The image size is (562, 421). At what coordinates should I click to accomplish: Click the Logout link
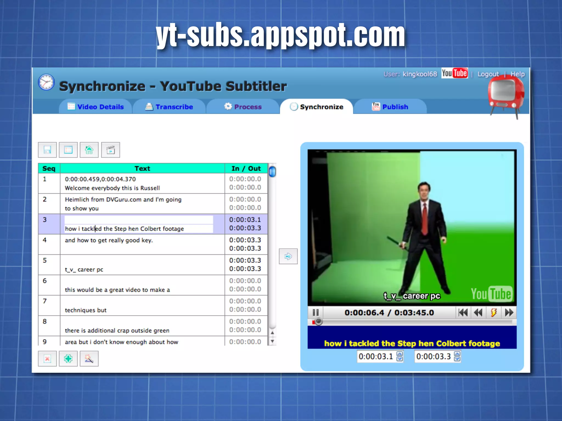488,74
